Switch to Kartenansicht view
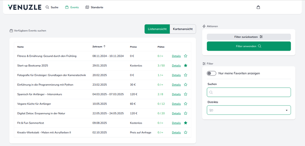Image resolution: width=305 pixels, height=146 pixels. [183, 29]
